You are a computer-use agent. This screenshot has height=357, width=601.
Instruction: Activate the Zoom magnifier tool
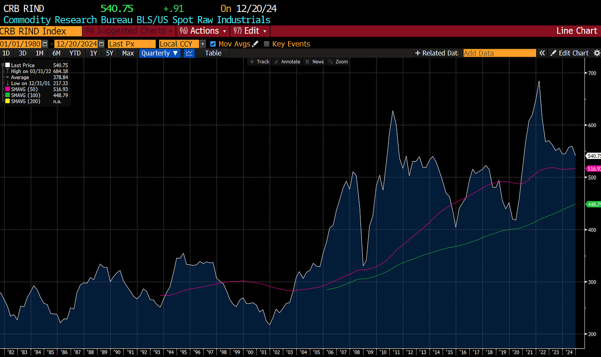[338, 61]
